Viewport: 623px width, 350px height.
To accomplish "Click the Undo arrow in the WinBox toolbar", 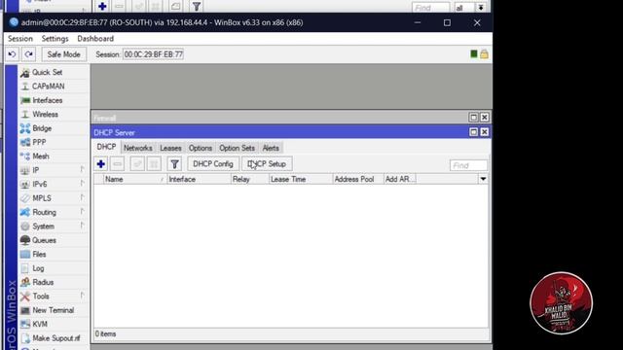I will pyautogui.click(x=12, y=54).
